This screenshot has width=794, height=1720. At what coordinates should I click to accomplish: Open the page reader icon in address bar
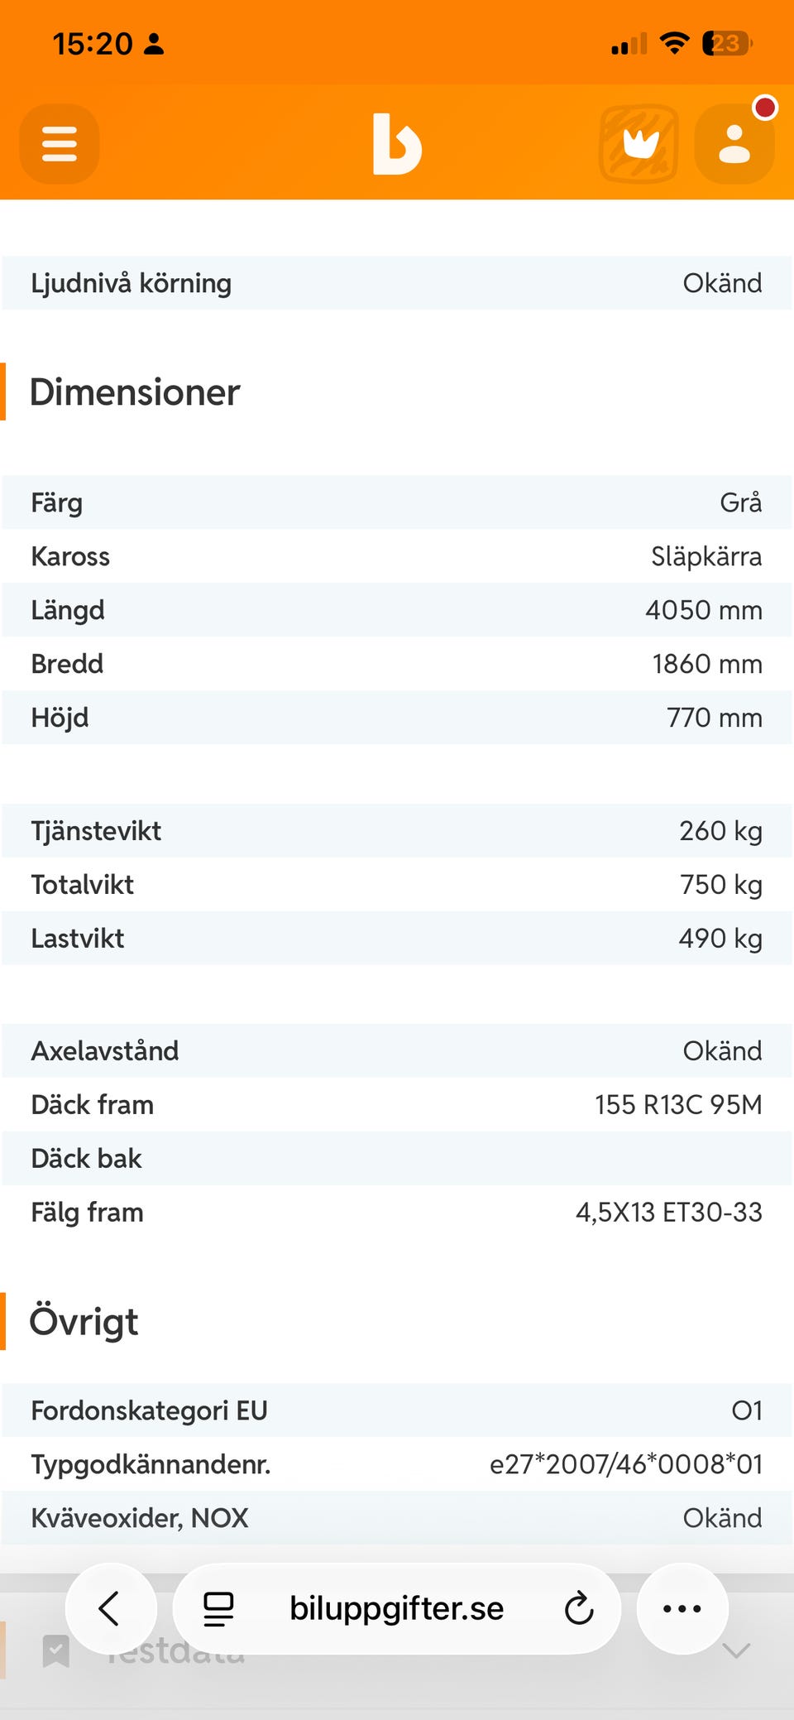[x=218, y=1609]
